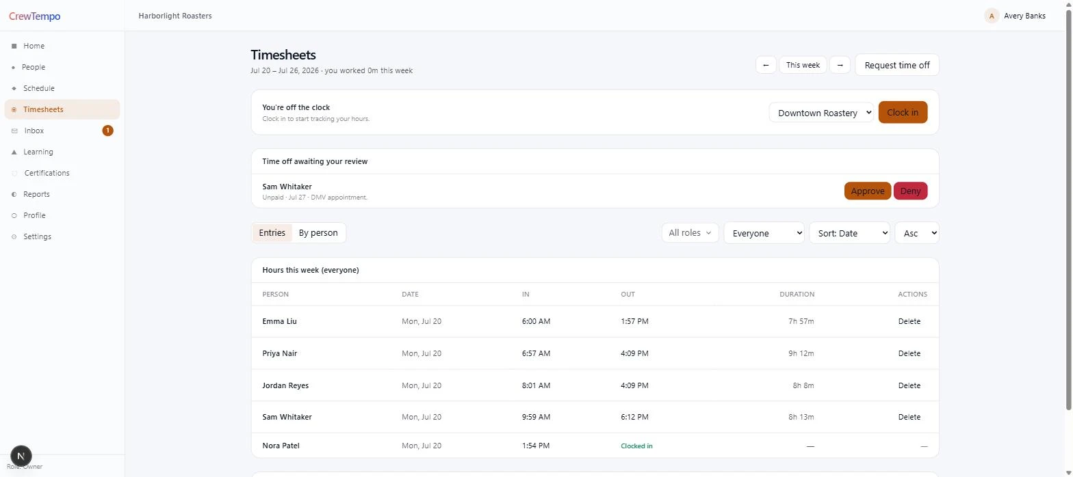
Task: Click Sam Whitaker in time off review
Action: (287, 187)
